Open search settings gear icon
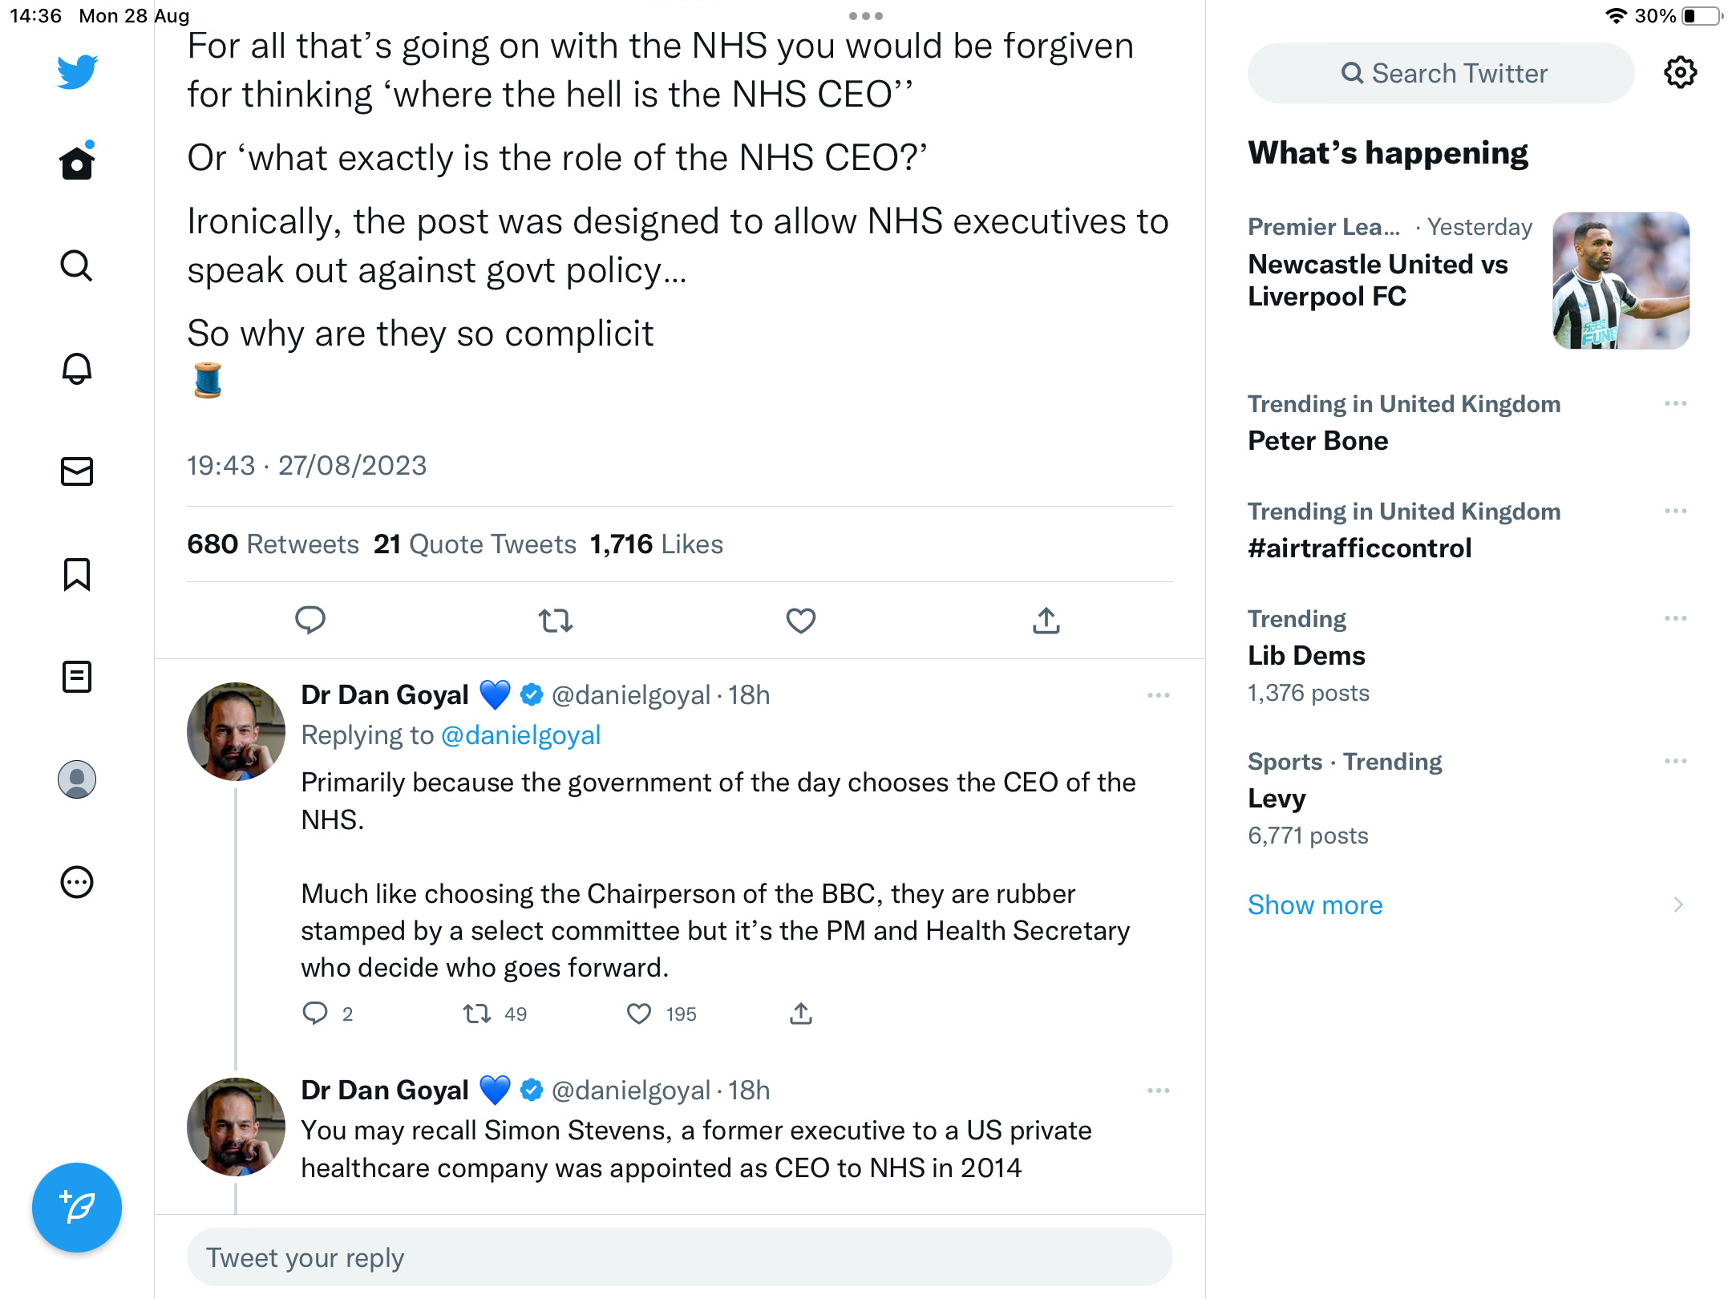The image size is (1732, 1299). point(1680,73)
